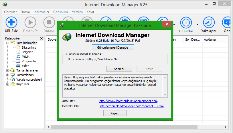Click horizontal scrollbar left arrow
The height and width of the screenshot is (133, 233).
[49, 127]
